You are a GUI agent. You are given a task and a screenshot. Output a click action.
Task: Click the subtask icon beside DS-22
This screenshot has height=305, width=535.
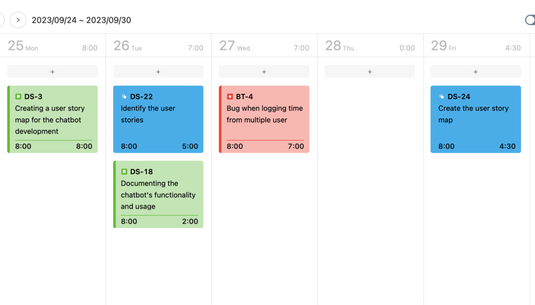click(x=124, y=97)
